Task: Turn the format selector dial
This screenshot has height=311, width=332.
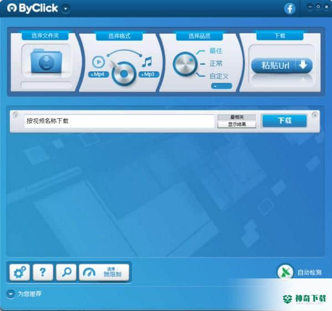Action: tap(123, 73)
